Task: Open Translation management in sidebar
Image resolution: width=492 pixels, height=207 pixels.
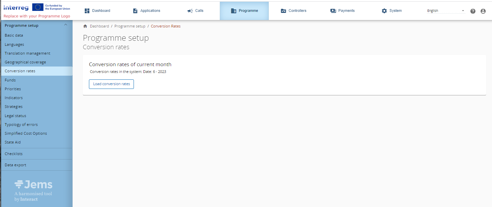Action: click(27, 53)
